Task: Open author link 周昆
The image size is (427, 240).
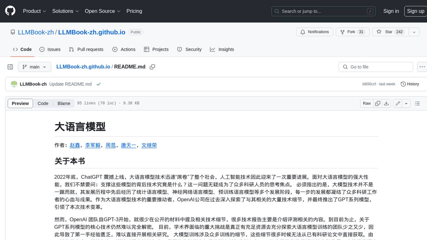Action: click(x=111, y=145)
